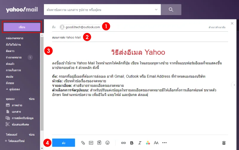The width and height of the screenshot is (239, 150).
Task: Open the การเก็บถาวร archive folder
Action: point(13,70)
